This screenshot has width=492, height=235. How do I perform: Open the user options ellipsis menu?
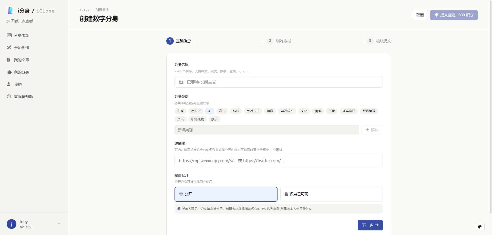point(58,224)
